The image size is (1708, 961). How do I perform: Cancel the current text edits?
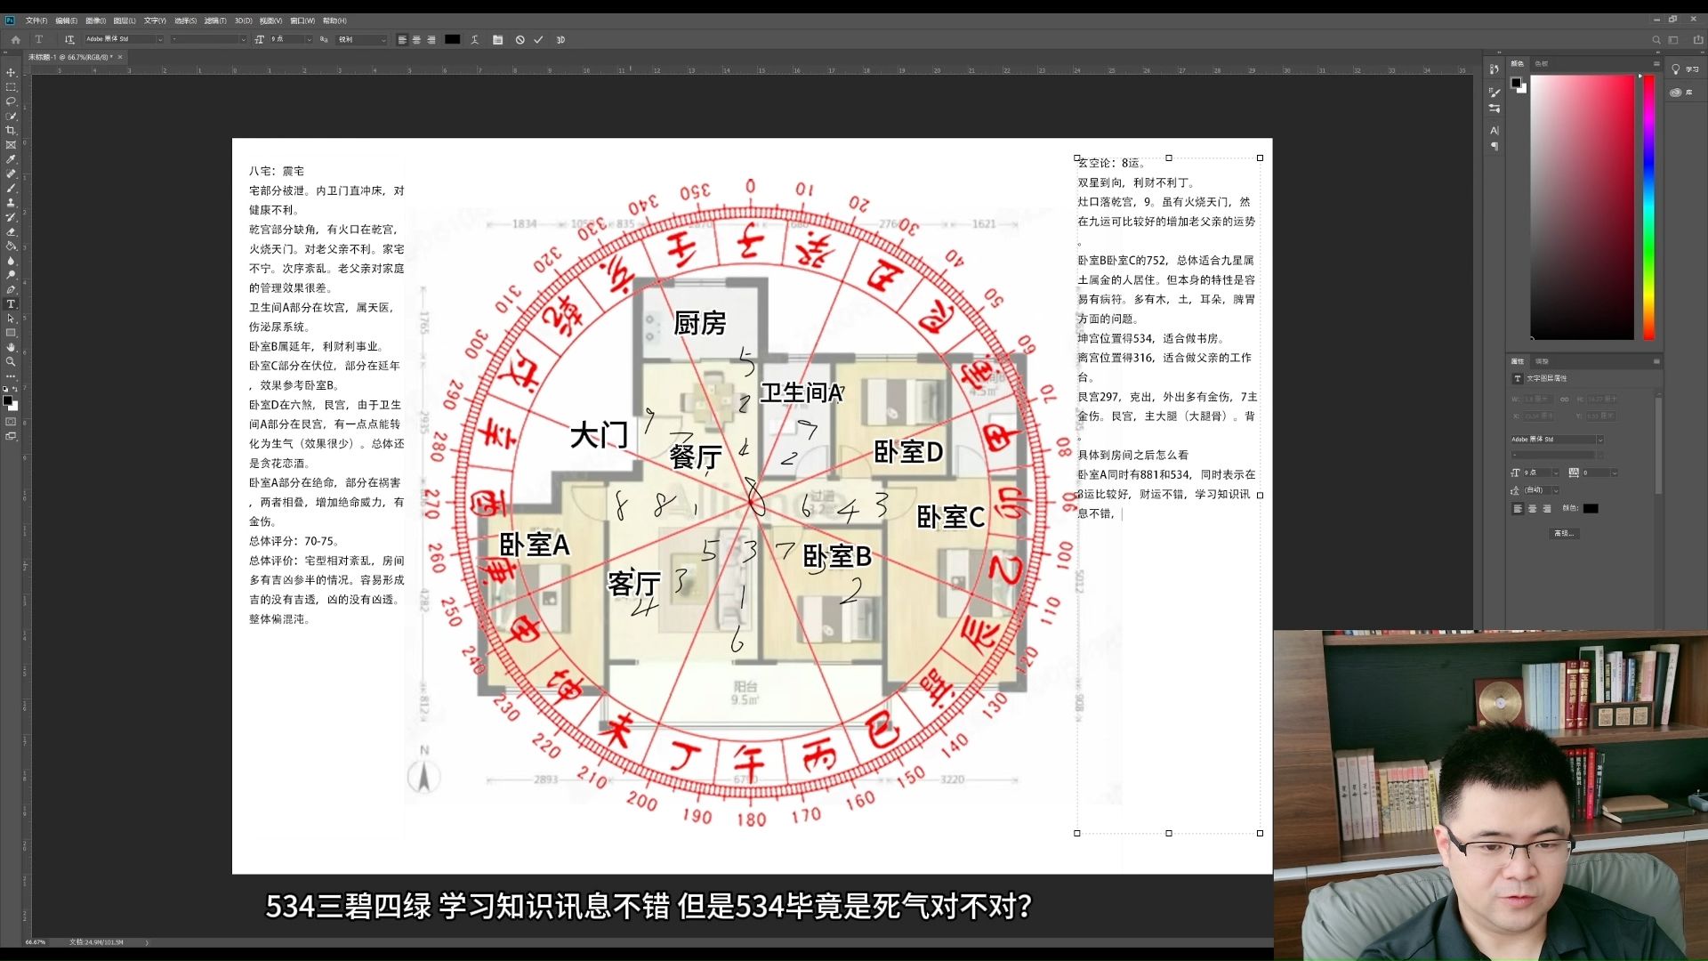(x=520, y=40)
